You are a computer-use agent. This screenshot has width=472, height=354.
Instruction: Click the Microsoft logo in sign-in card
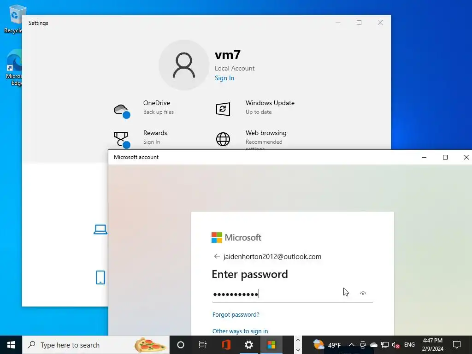point(236,237)
